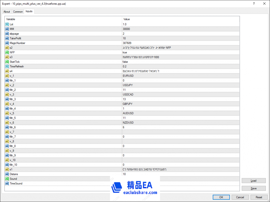Open the Common tab
The image size is (270, 202).
click(18, 12)
